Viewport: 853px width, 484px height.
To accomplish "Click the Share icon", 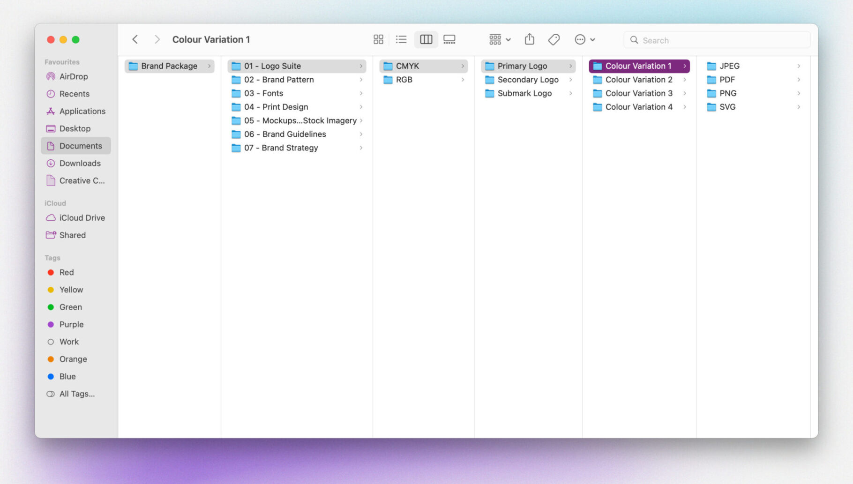I will [x=530, y=39].
